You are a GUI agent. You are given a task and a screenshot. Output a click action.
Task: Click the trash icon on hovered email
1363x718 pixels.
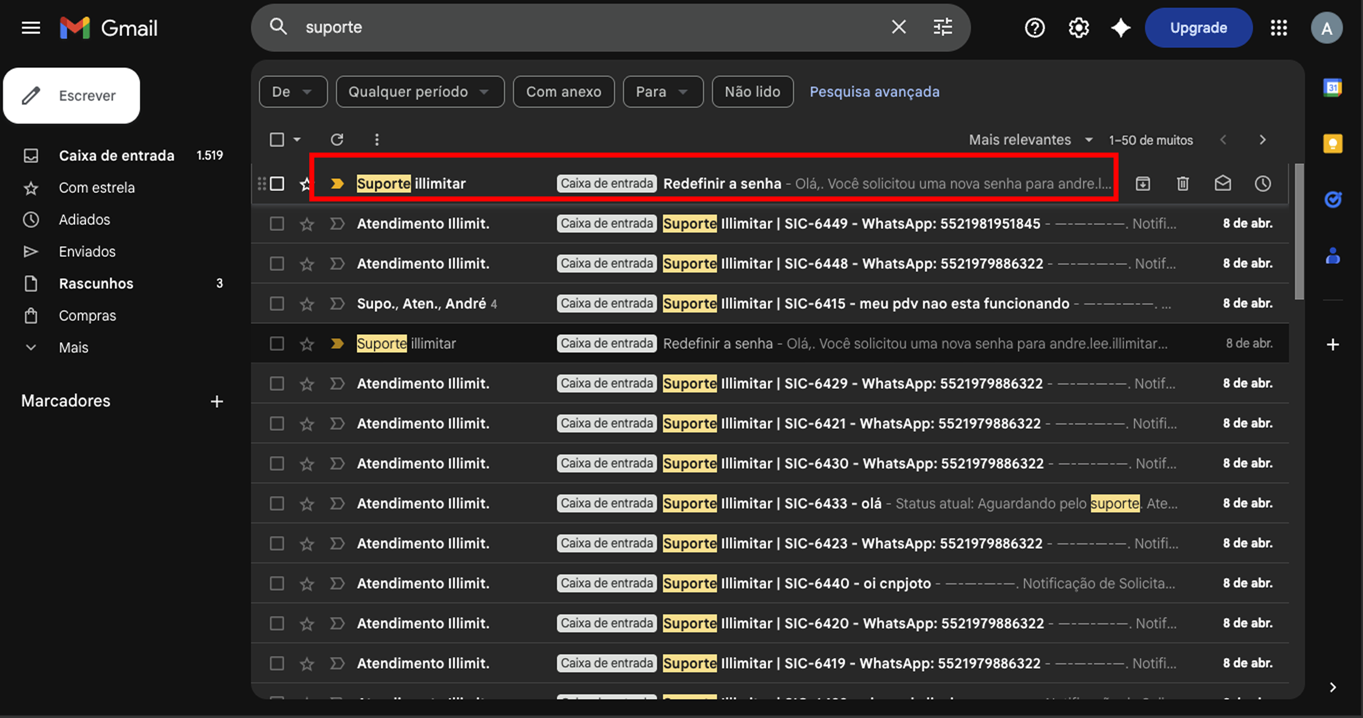coord(1182,183)
